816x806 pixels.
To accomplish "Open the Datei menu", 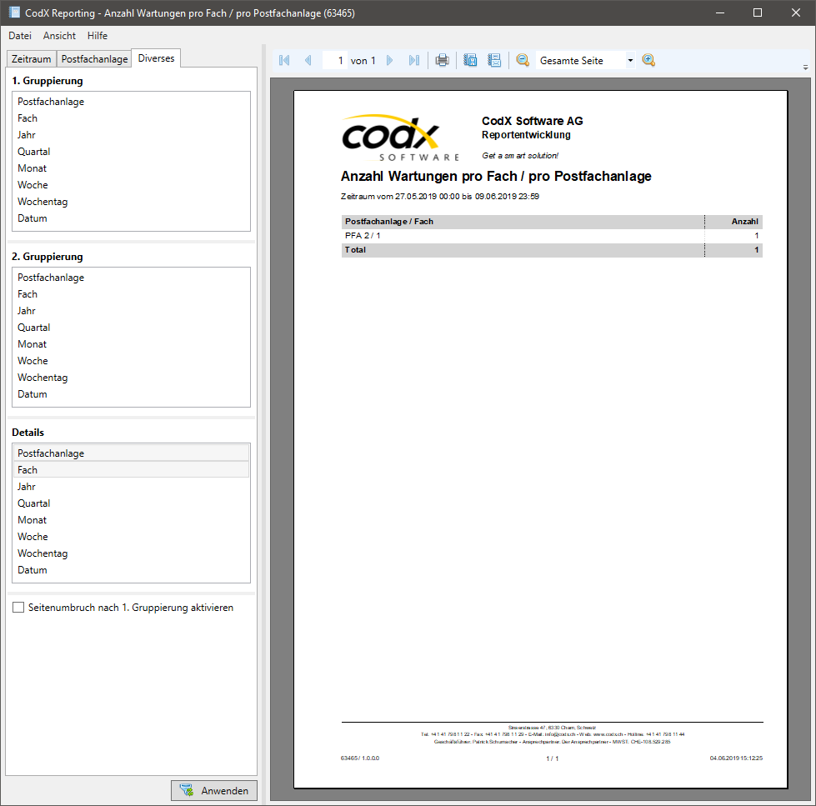I will [19, 36].
